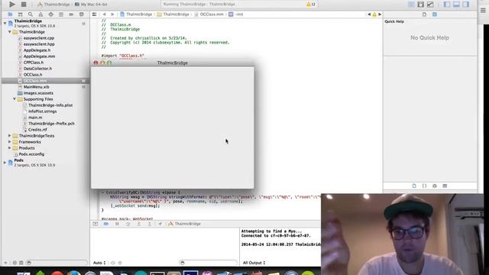Open DataCollector.h in navigator
The height and width of the screenshot is (275, 489).
[x=37, y=69]
